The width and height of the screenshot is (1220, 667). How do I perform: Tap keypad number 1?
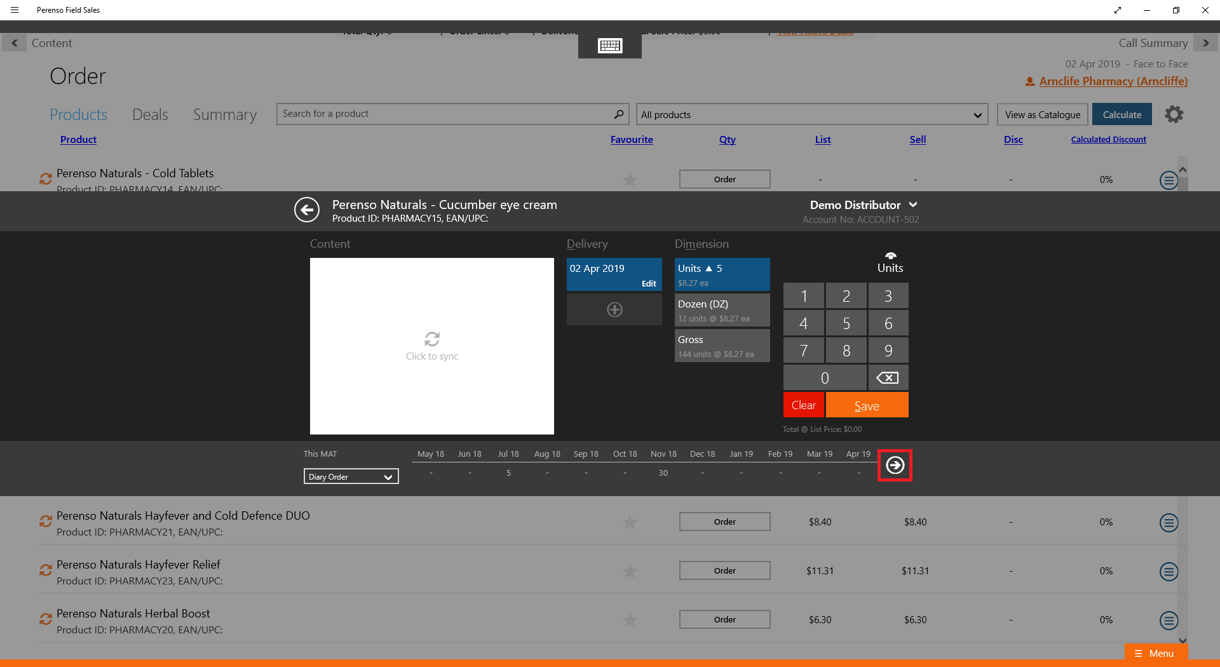coord(804,296)
